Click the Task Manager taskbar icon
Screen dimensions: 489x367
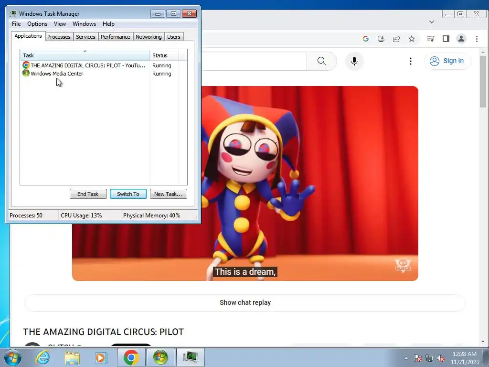190,357
